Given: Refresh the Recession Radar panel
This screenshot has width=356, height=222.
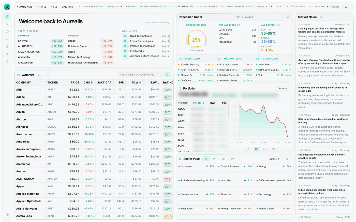Looking at the screenshot, I should click(x=288, y=17).
